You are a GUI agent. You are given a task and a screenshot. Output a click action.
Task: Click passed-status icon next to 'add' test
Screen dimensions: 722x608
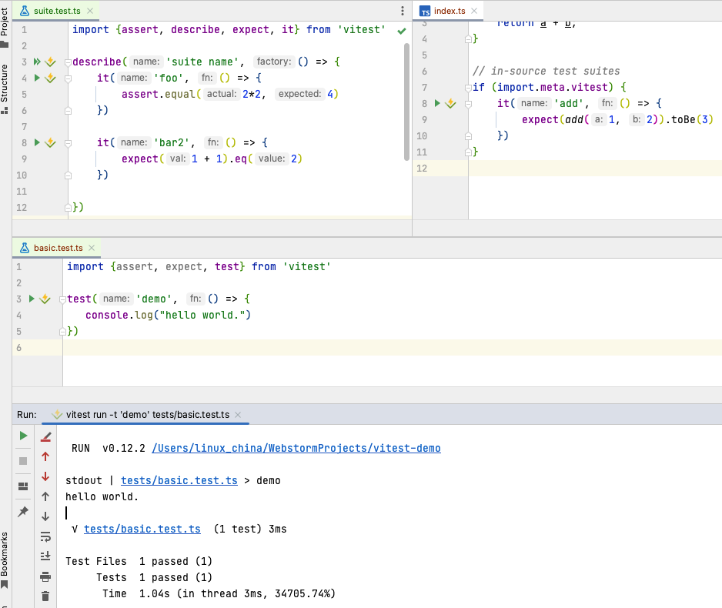(450, 104)
